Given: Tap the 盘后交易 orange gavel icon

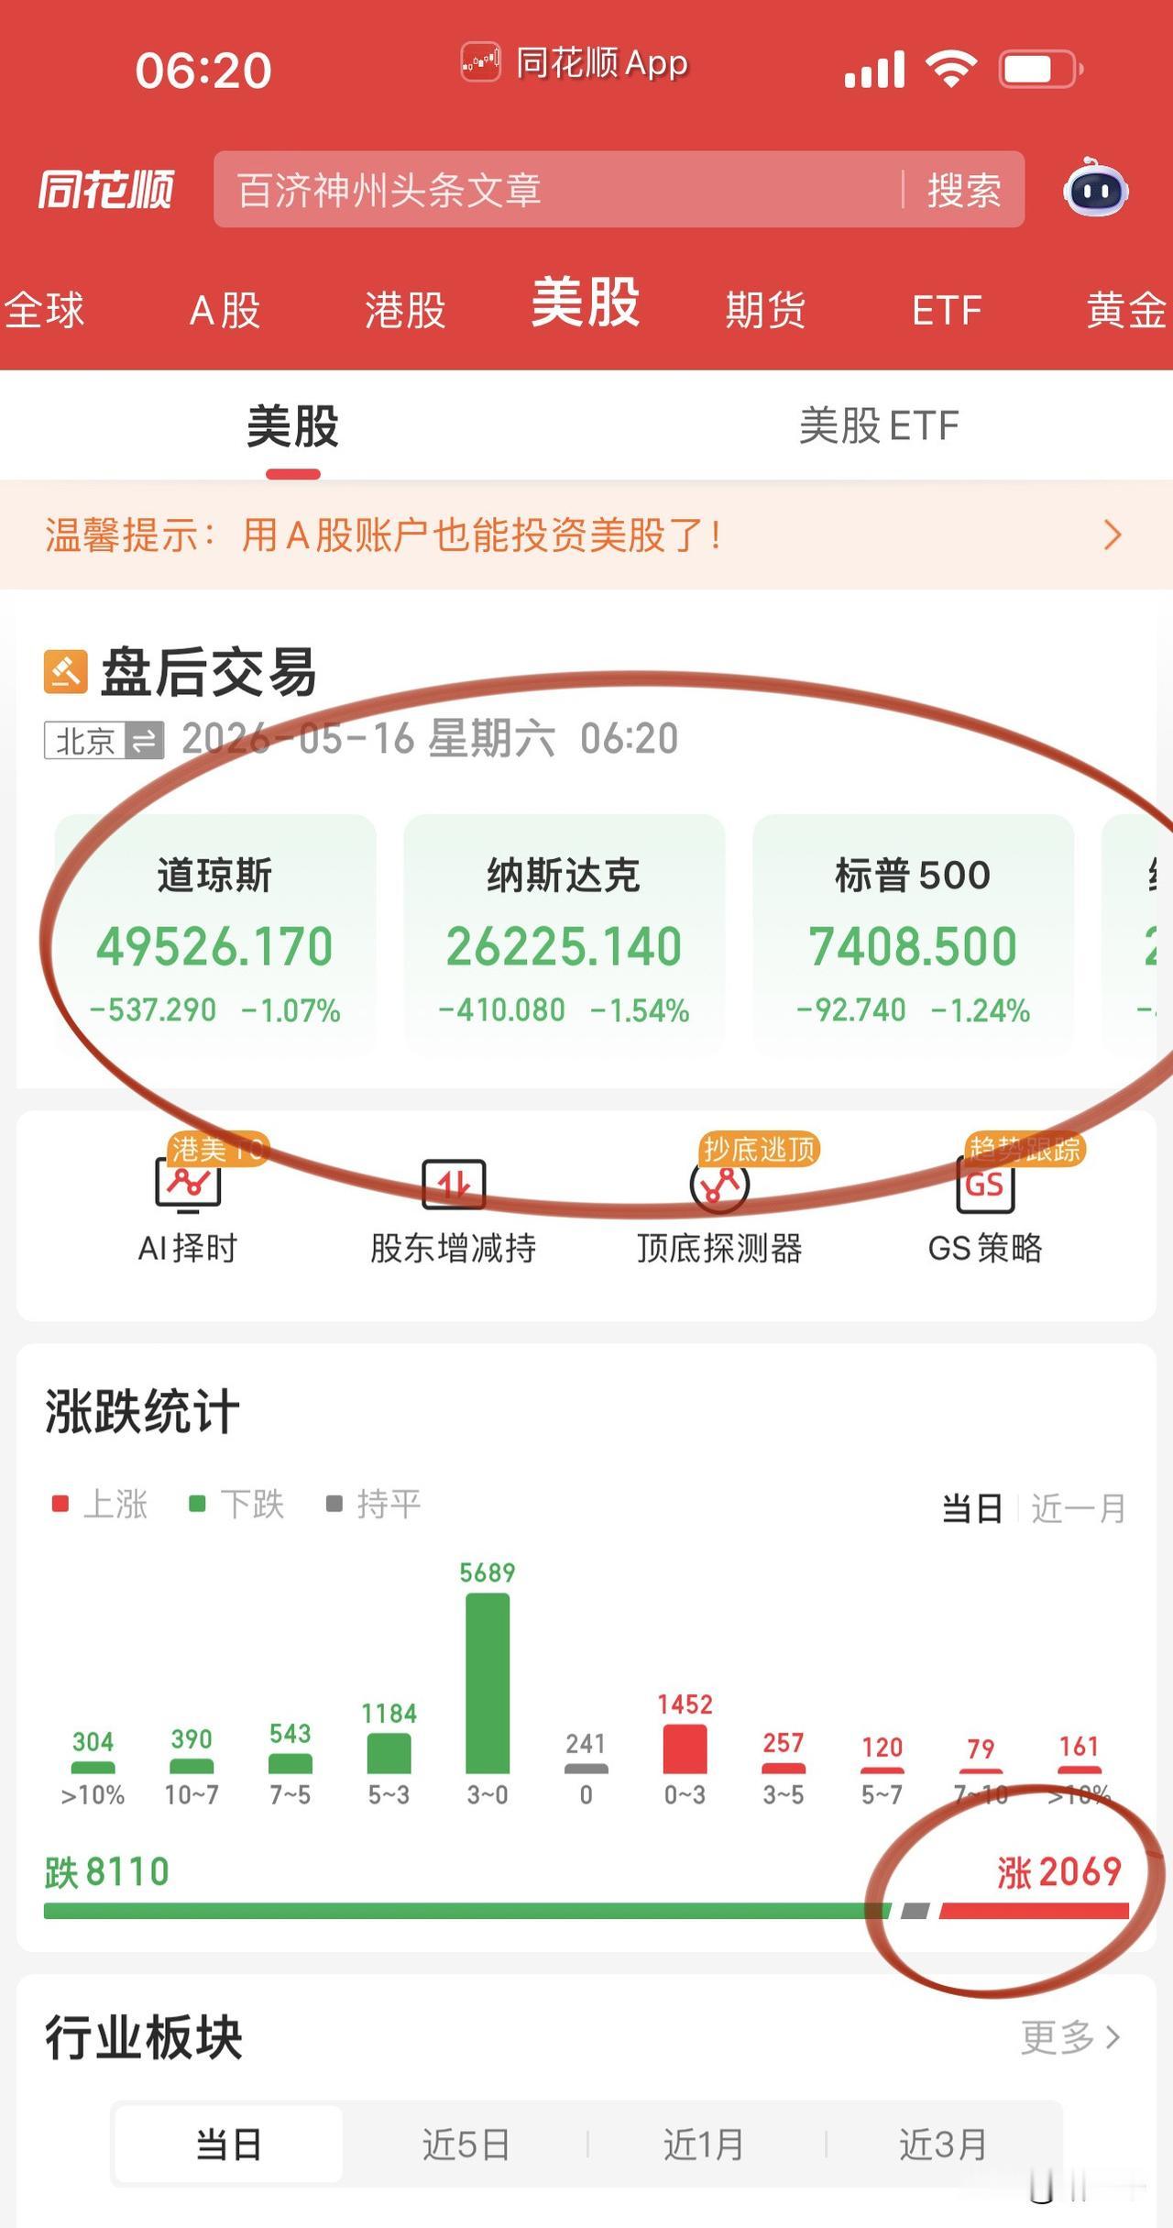Looking at the screenshot, I should pos(66,672).
